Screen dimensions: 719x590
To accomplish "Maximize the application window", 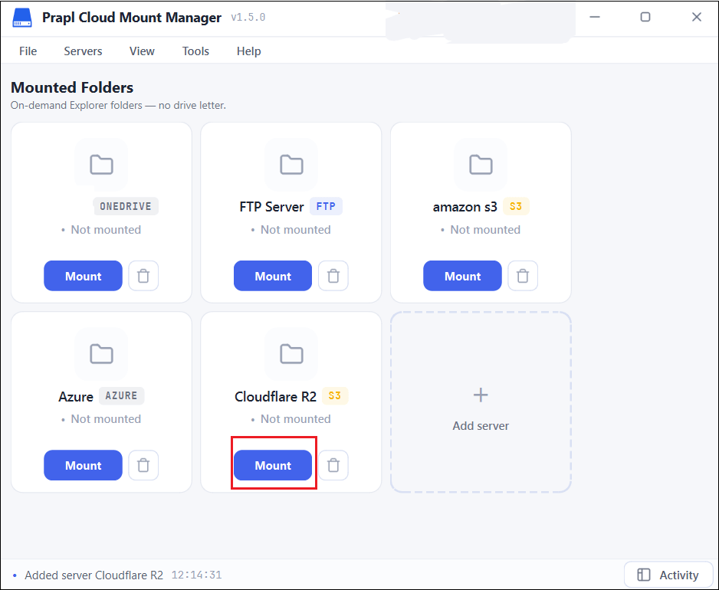I will 645,17.
